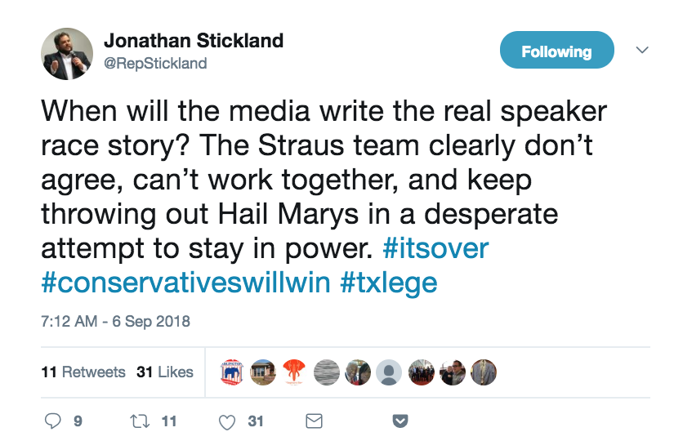This screenshot has height=441, width=683.
Task: Save tweet with the Pocket icon
Action: 400,421
